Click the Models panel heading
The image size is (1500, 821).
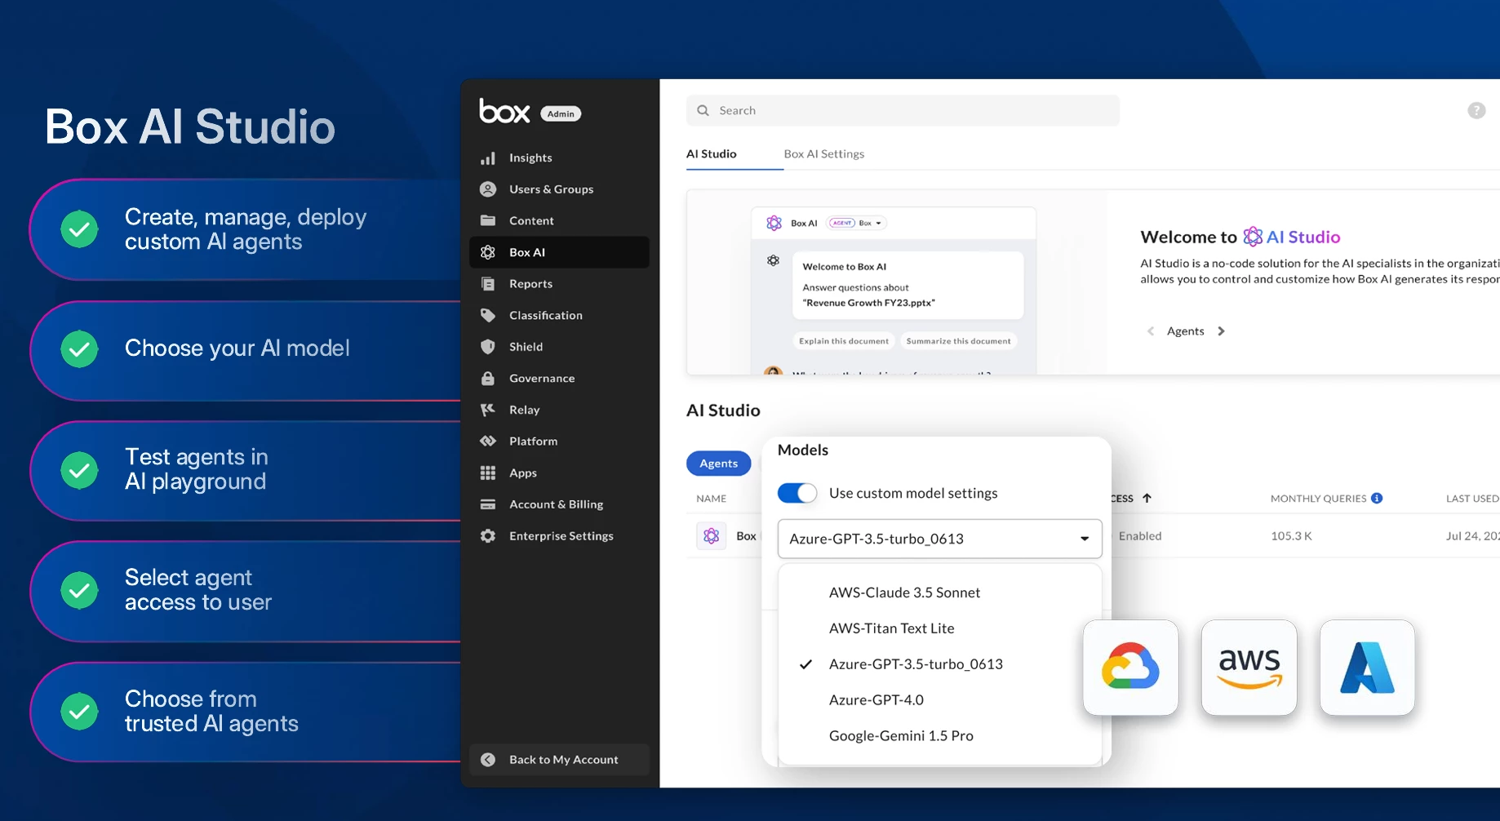[803, 450]
